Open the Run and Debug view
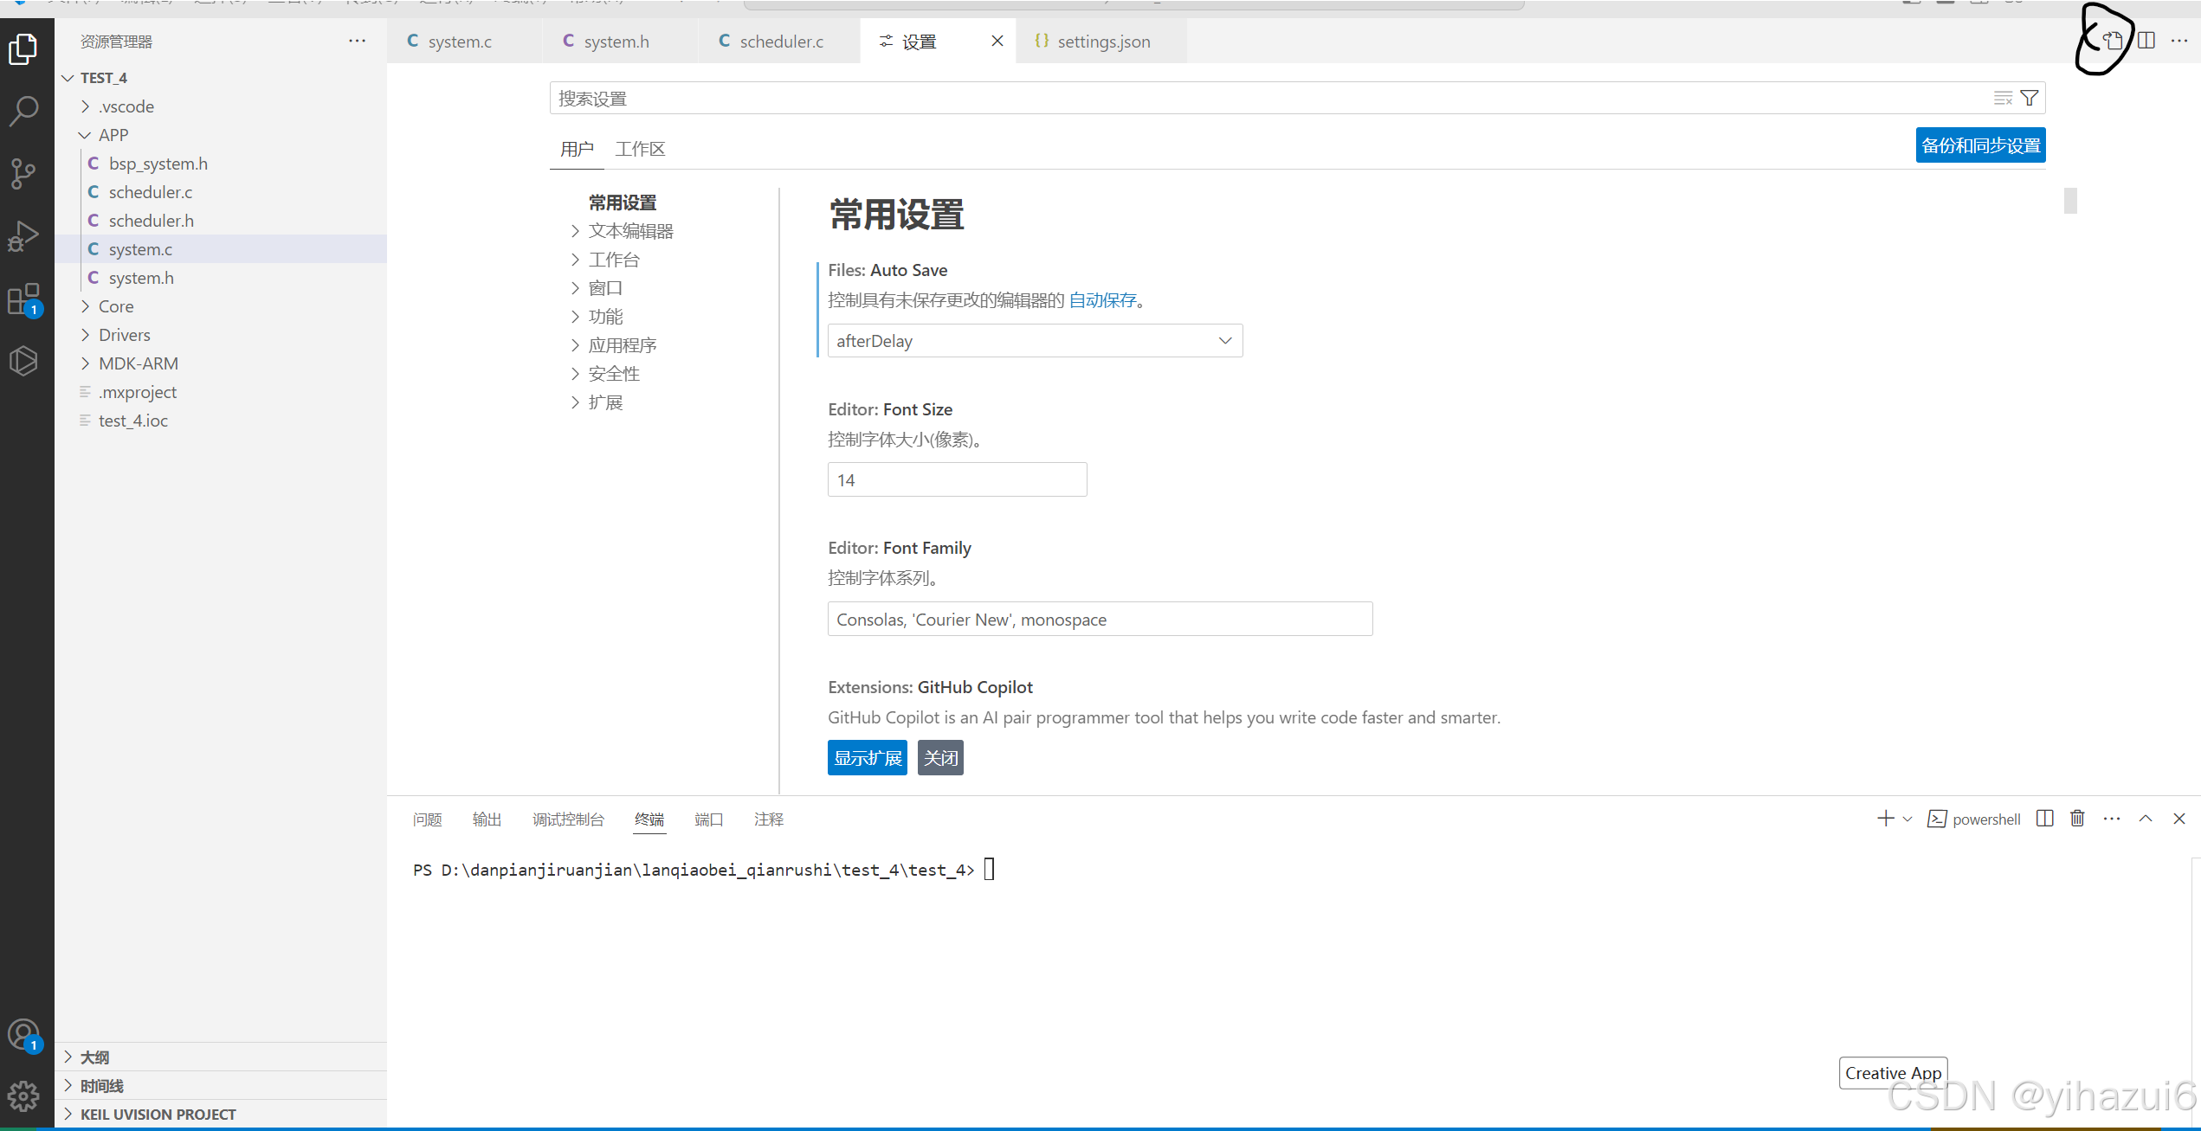The image size is (2201, 1131). tap(23, 235)
